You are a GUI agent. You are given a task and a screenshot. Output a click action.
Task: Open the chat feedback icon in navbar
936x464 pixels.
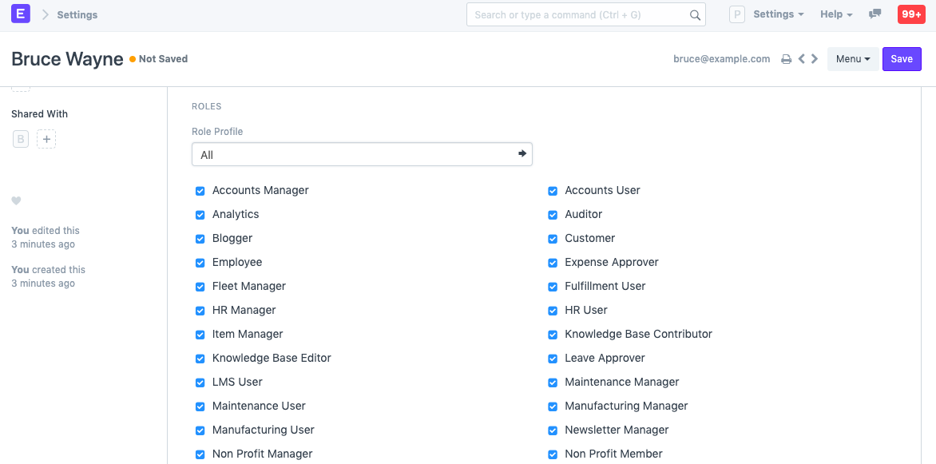tap(875, 14)
